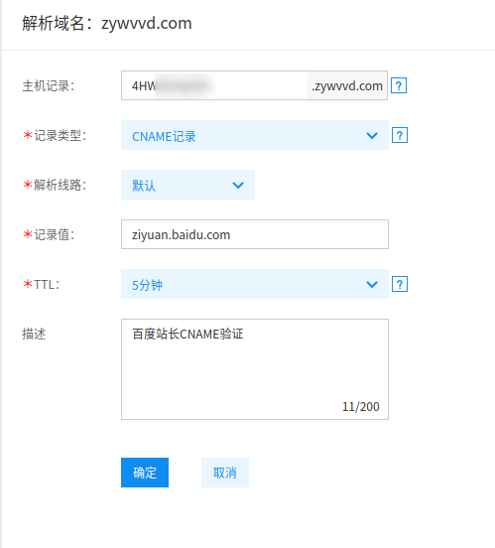Click the chevron arrow in 解析线路 selector
Image resolution: width=495 pixels, height=548 pixels.
point(238,186)
